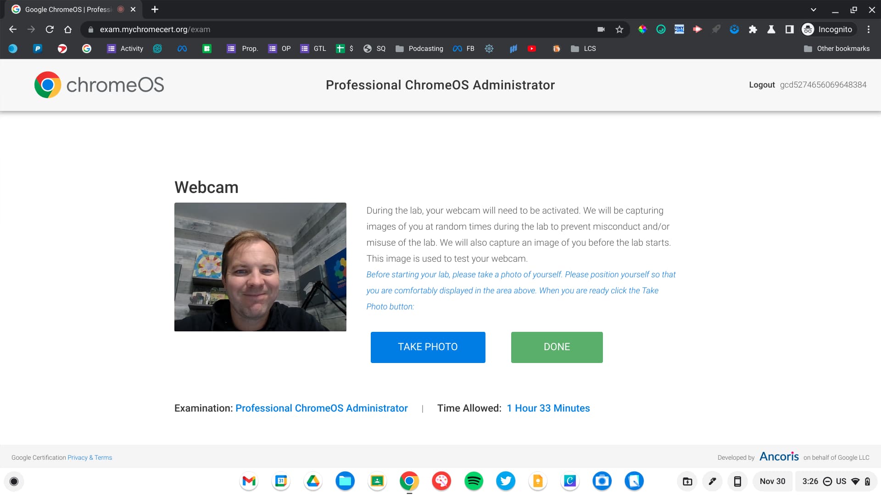
Task: Click the Logout link
Action: tap(762, 85)
